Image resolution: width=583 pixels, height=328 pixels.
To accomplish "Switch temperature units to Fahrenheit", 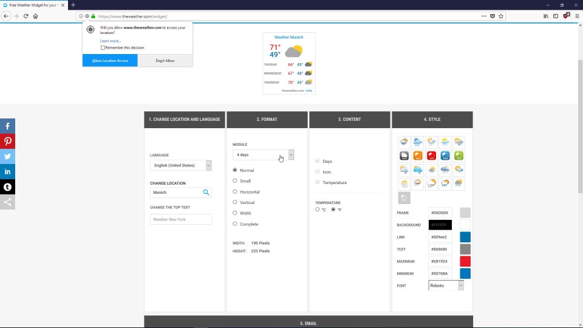I will tap(333, 210).
